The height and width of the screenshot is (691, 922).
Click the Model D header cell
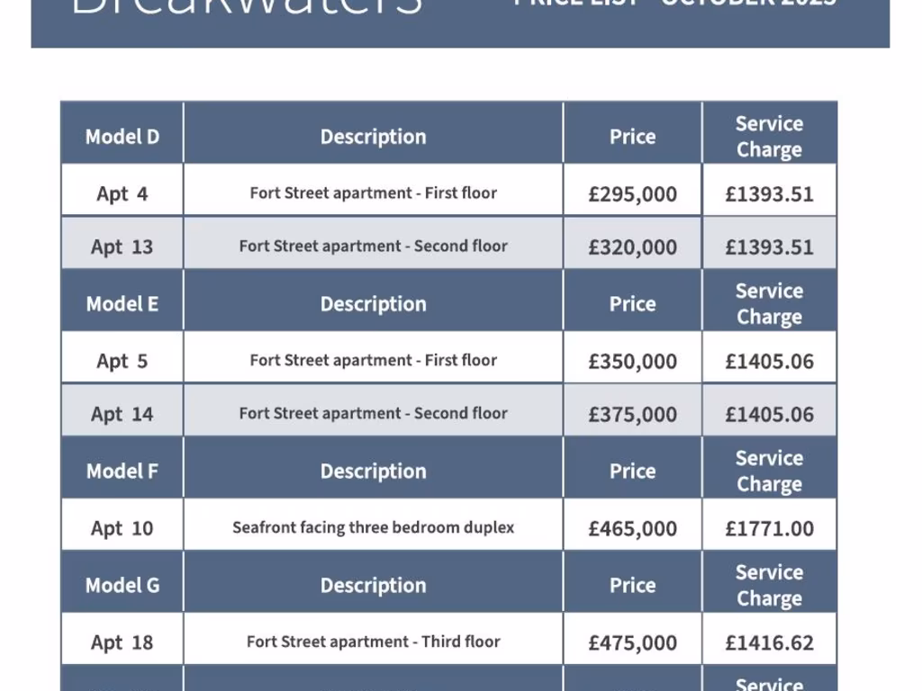click(x=122, y=137)
